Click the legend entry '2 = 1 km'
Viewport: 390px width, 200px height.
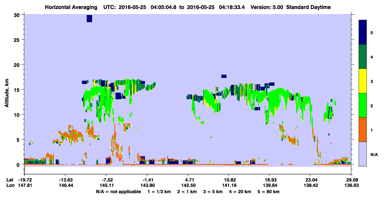187,192
